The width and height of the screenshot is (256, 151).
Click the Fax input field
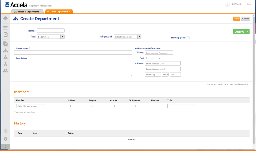(159, 58)
